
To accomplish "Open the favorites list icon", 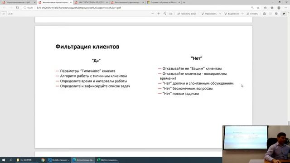I will [265, 8].
